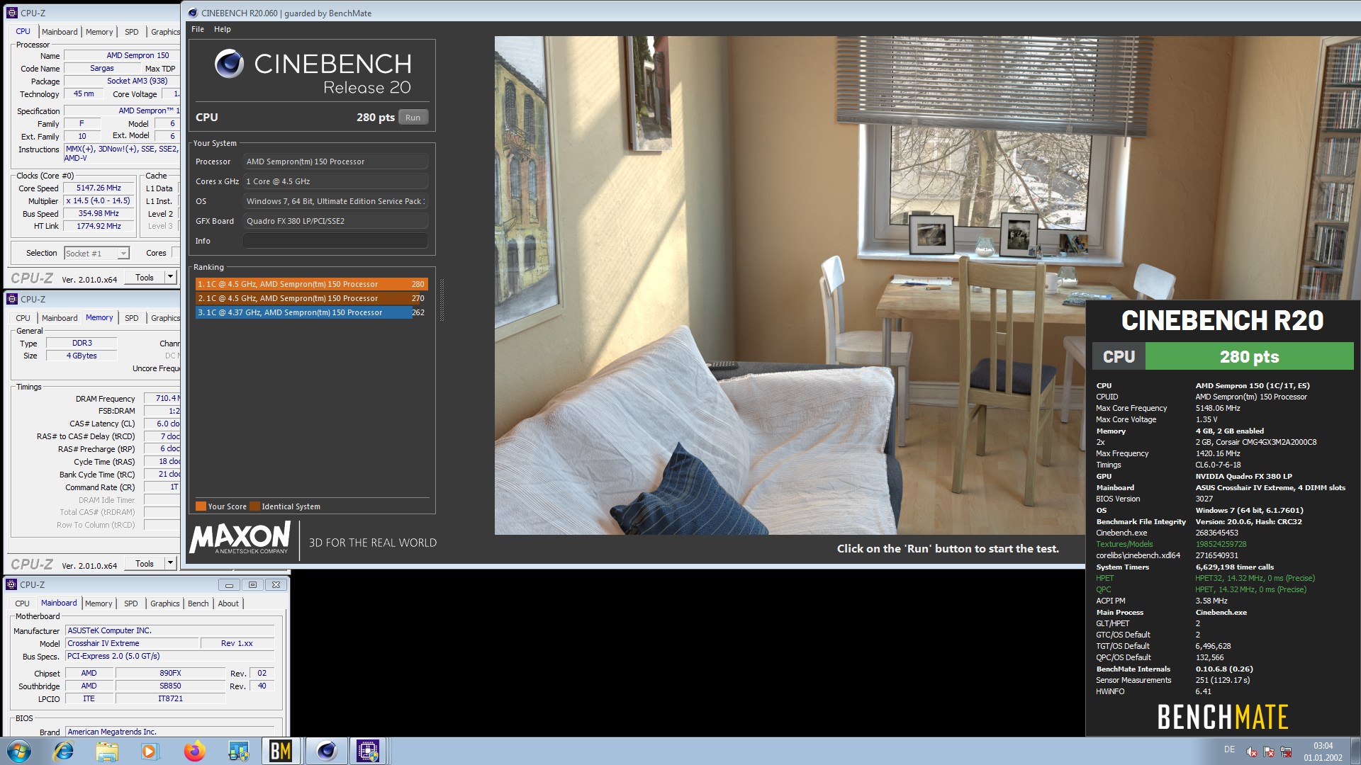Select first ranking entry with 280 score
1361x765 pixels.
point(311,284)
